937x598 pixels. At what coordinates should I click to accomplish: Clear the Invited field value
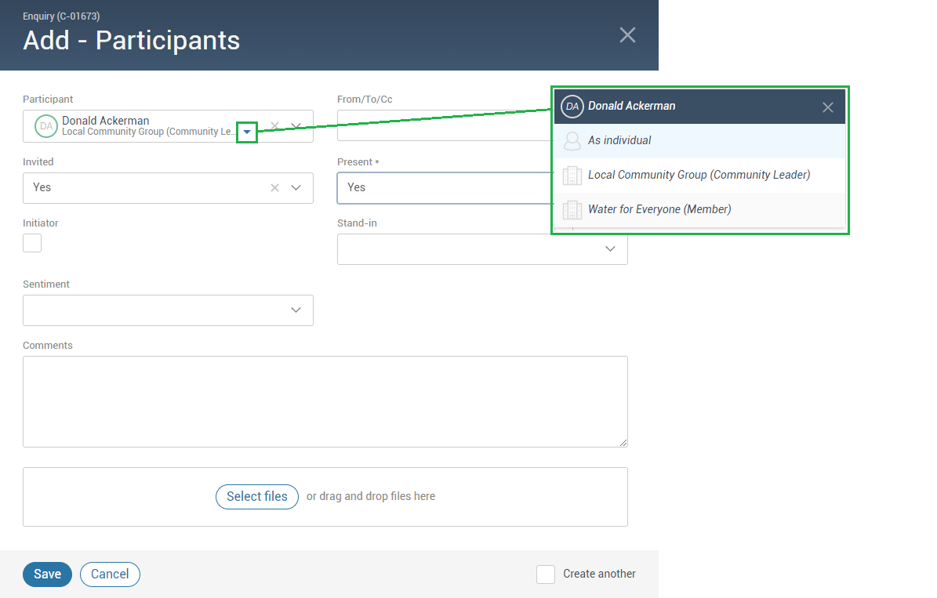274,188
